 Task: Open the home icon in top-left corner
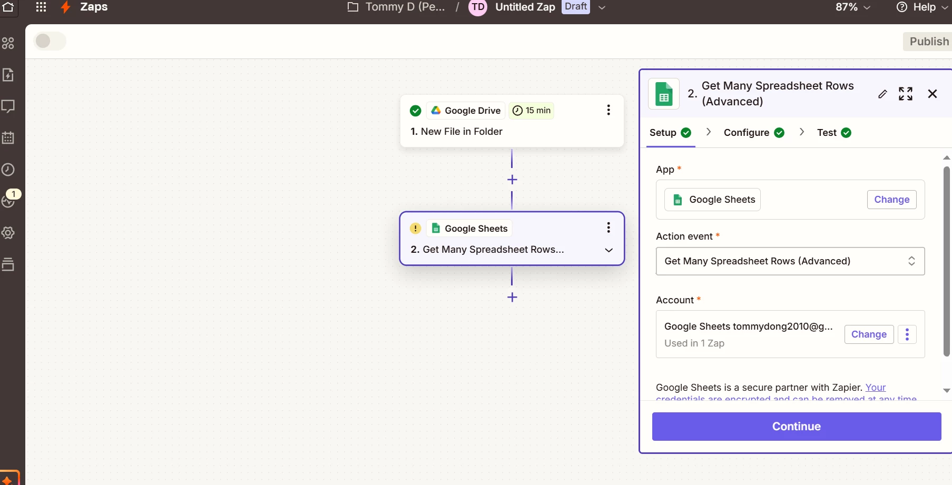8,7
